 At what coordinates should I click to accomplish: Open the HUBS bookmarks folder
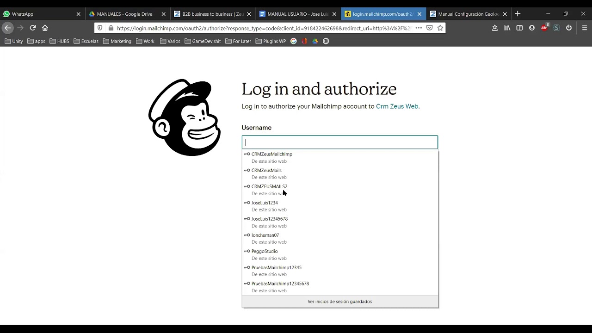60,41
